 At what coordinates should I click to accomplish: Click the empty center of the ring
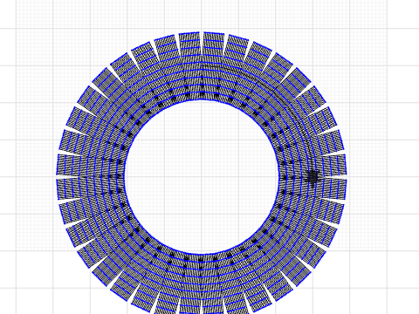pyautogui.click(x=202, y=177)
